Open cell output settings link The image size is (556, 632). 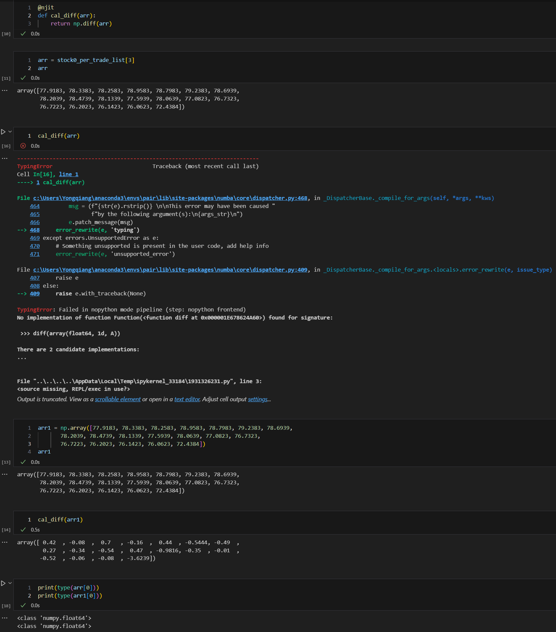tap(258, 399)
